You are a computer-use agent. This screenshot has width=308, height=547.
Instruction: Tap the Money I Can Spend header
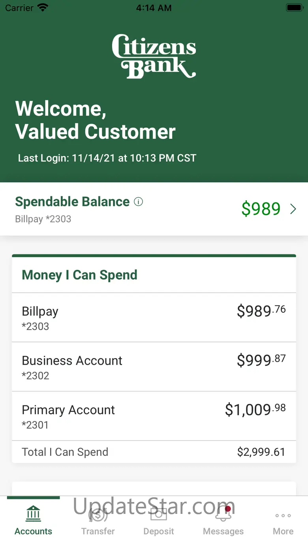[x=79, y=275]
